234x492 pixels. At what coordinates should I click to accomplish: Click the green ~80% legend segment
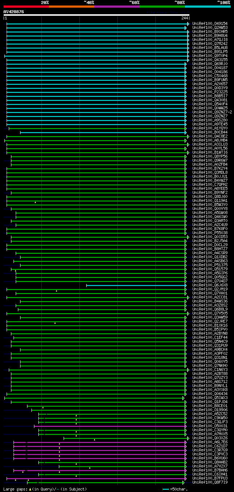pyautogui.click(x=162, y=7)
